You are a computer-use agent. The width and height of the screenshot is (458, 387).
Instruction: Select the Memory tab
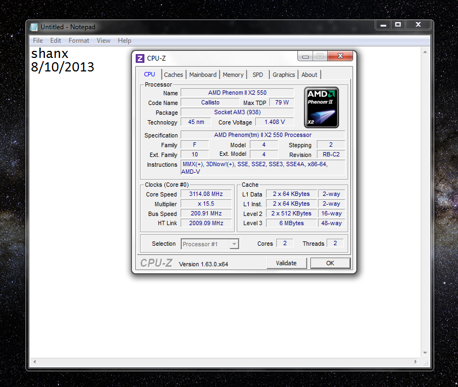point(233,75)
